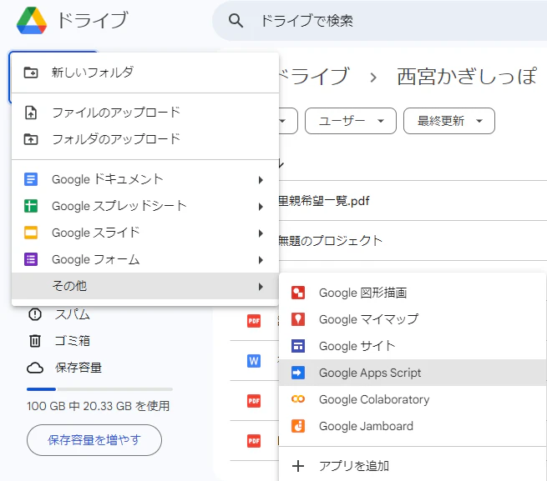
Task: Click the new folder icon
Action: click(x=31, y=73)
